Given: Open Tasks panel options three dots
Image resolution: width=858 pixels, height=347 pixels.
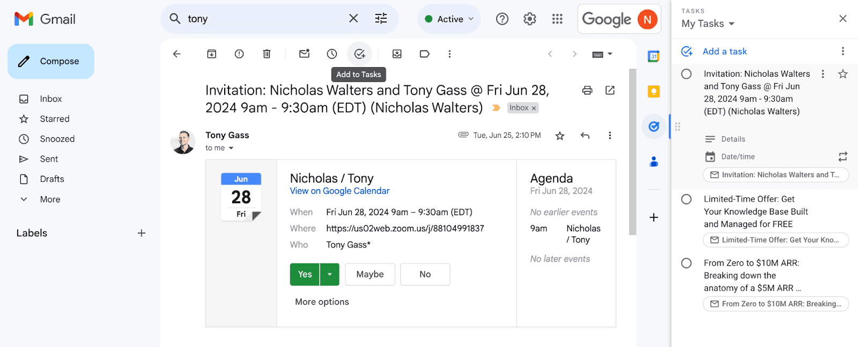Looking at the screenshot, I should [x=842, y=51].
